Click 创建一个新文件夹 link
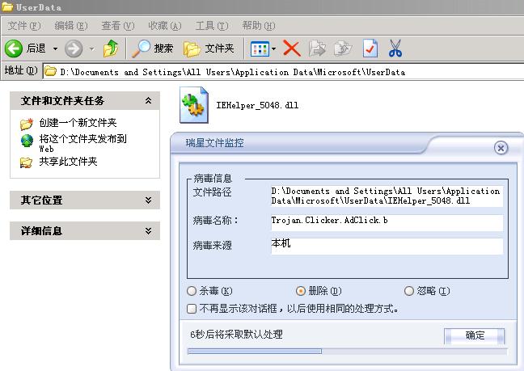The width and height of the screenshot is (524, 371). tap(78, 123)
